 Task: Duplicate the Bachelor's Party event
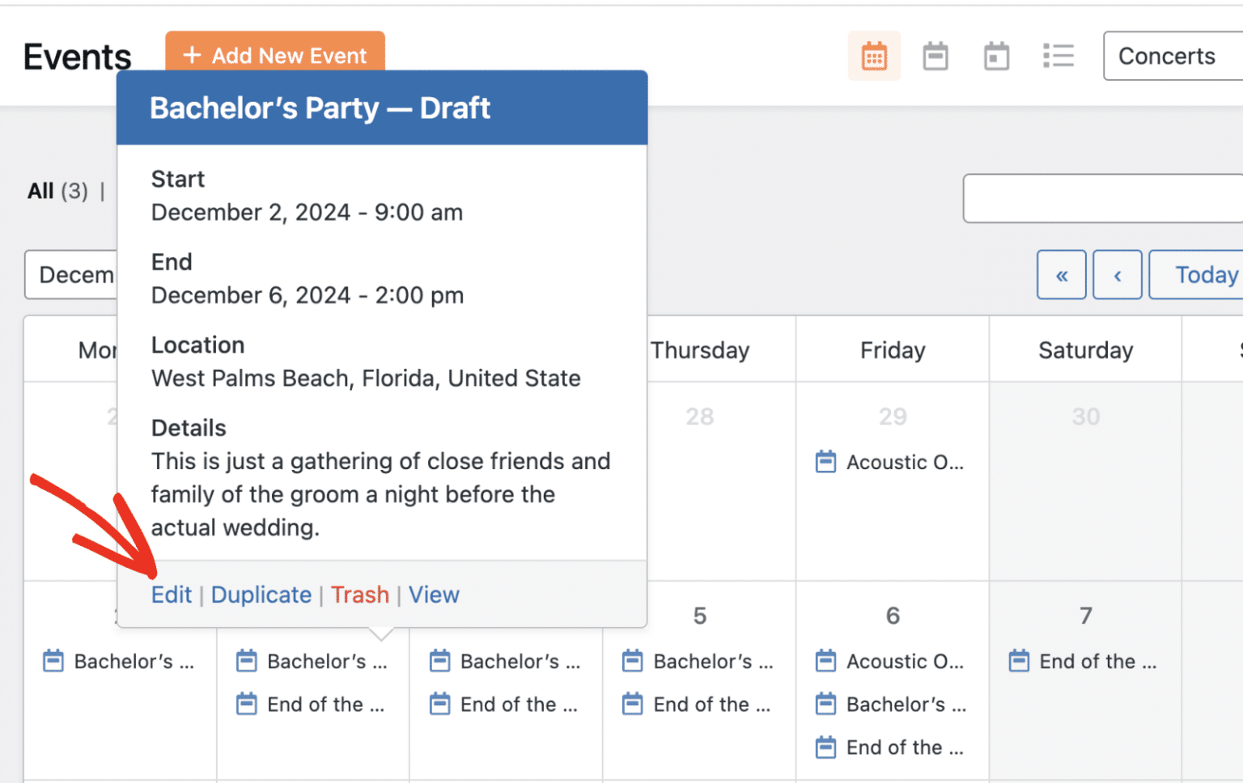coord(261,595)
